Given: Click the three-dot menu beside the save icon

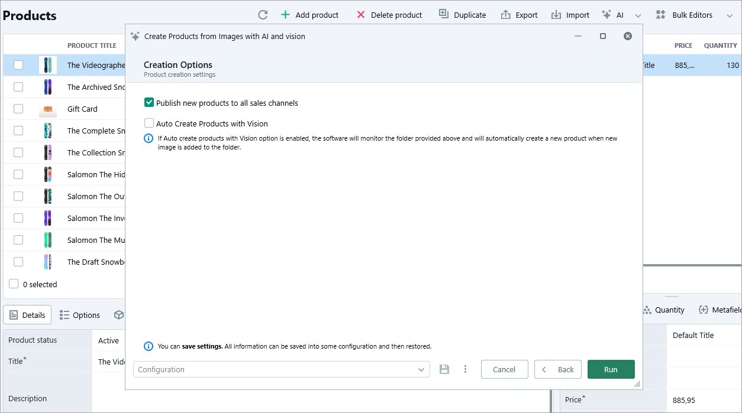Looking at the screenshot, I should [466, 369].
